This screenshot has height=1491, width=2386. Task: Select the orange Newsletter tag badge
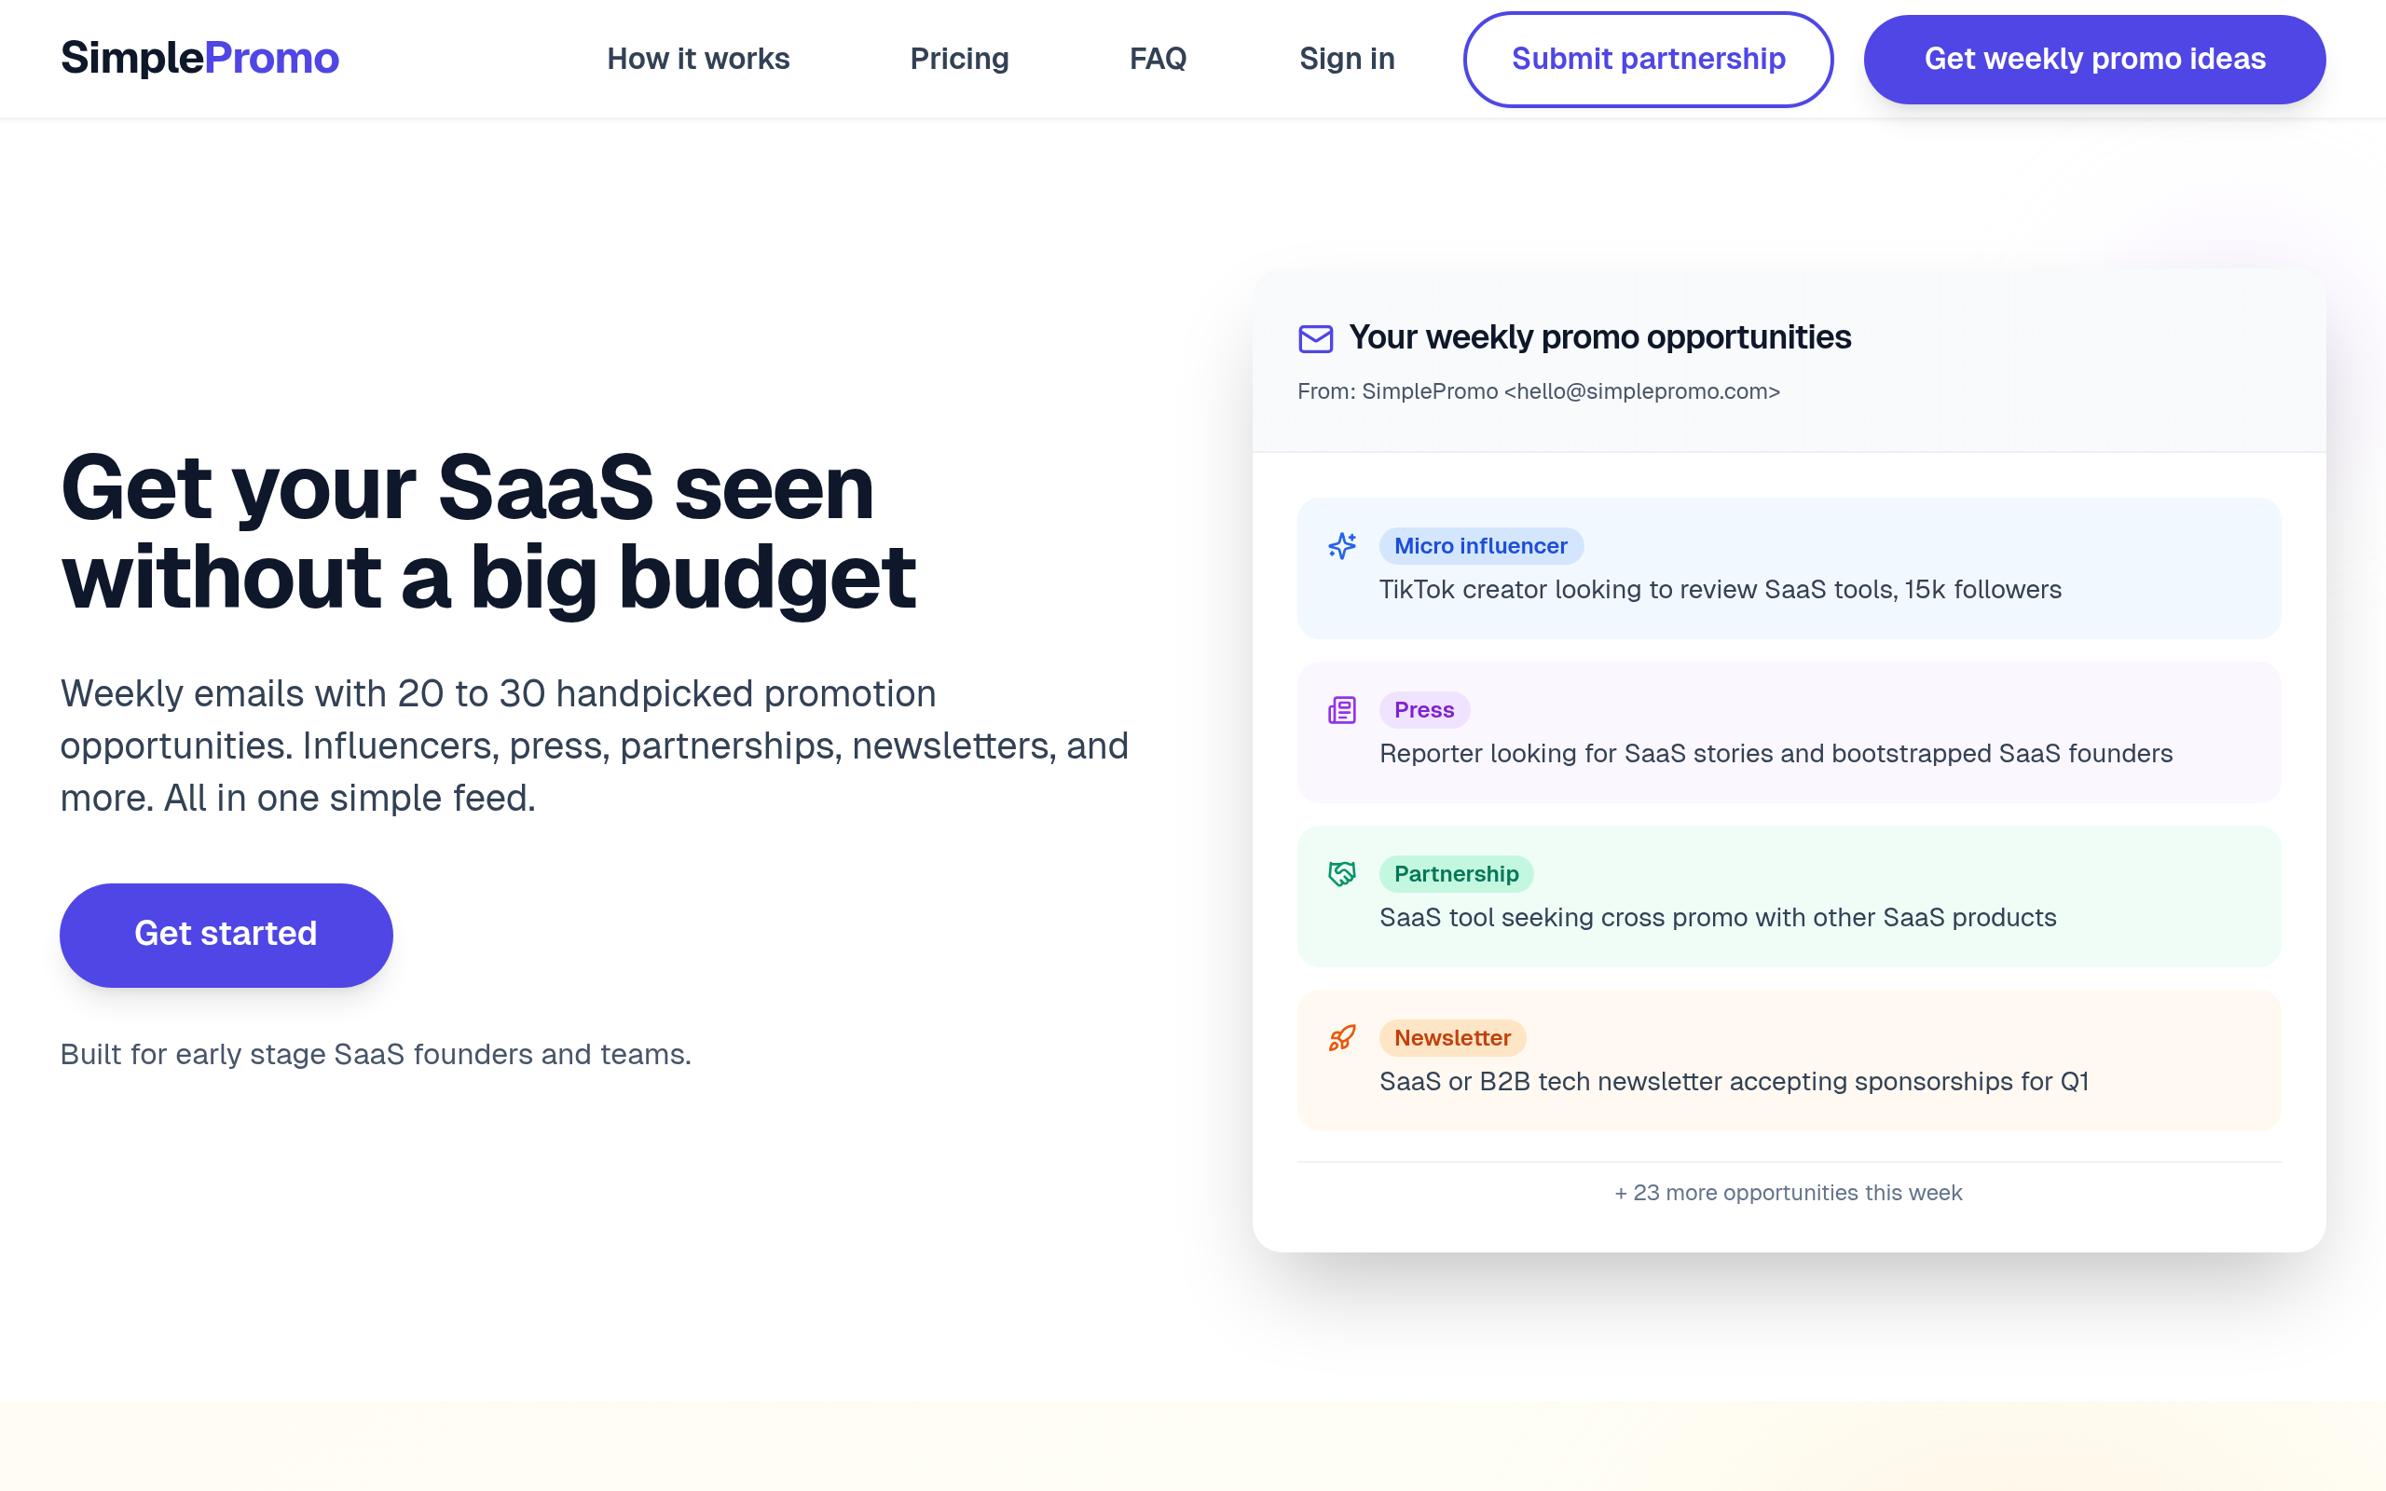[x=1451, y=1037]
